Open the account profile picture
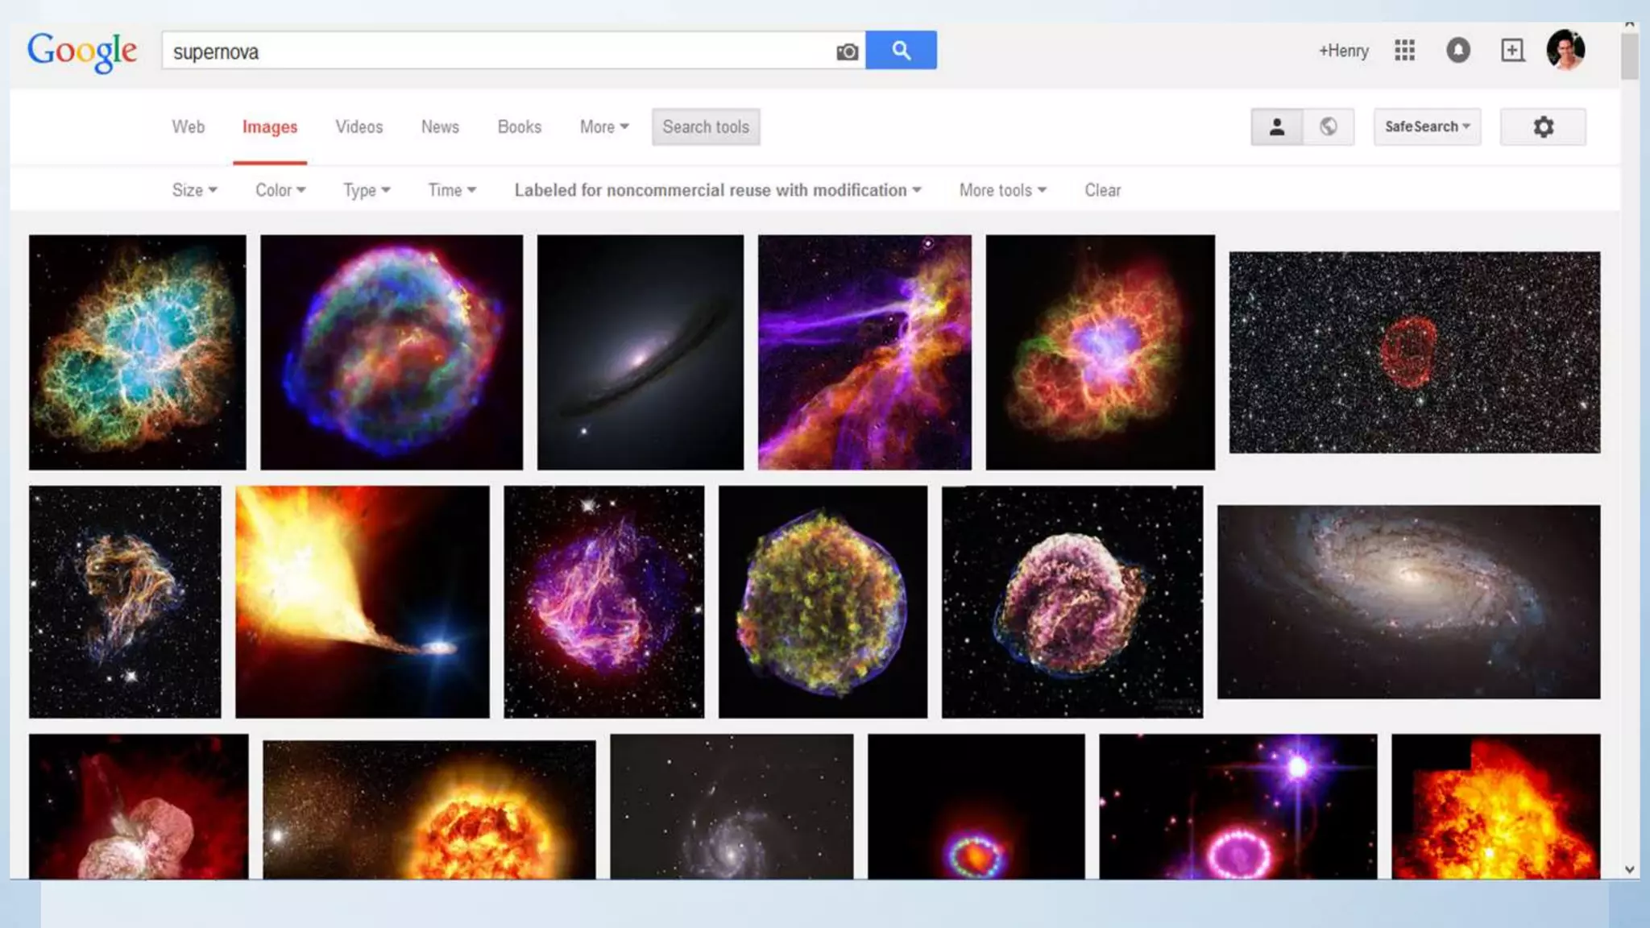This screenshot has width=1650, height=928. click(x=1565, y=51)
